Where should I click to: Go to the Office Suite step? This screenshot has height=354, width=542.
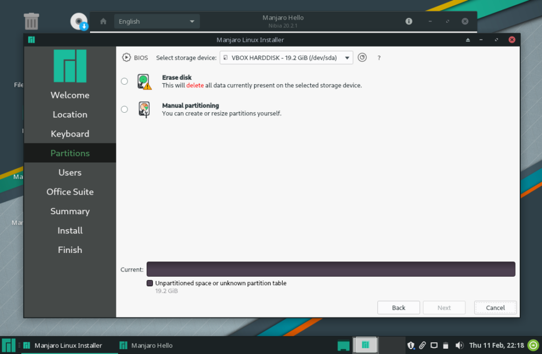70,192
